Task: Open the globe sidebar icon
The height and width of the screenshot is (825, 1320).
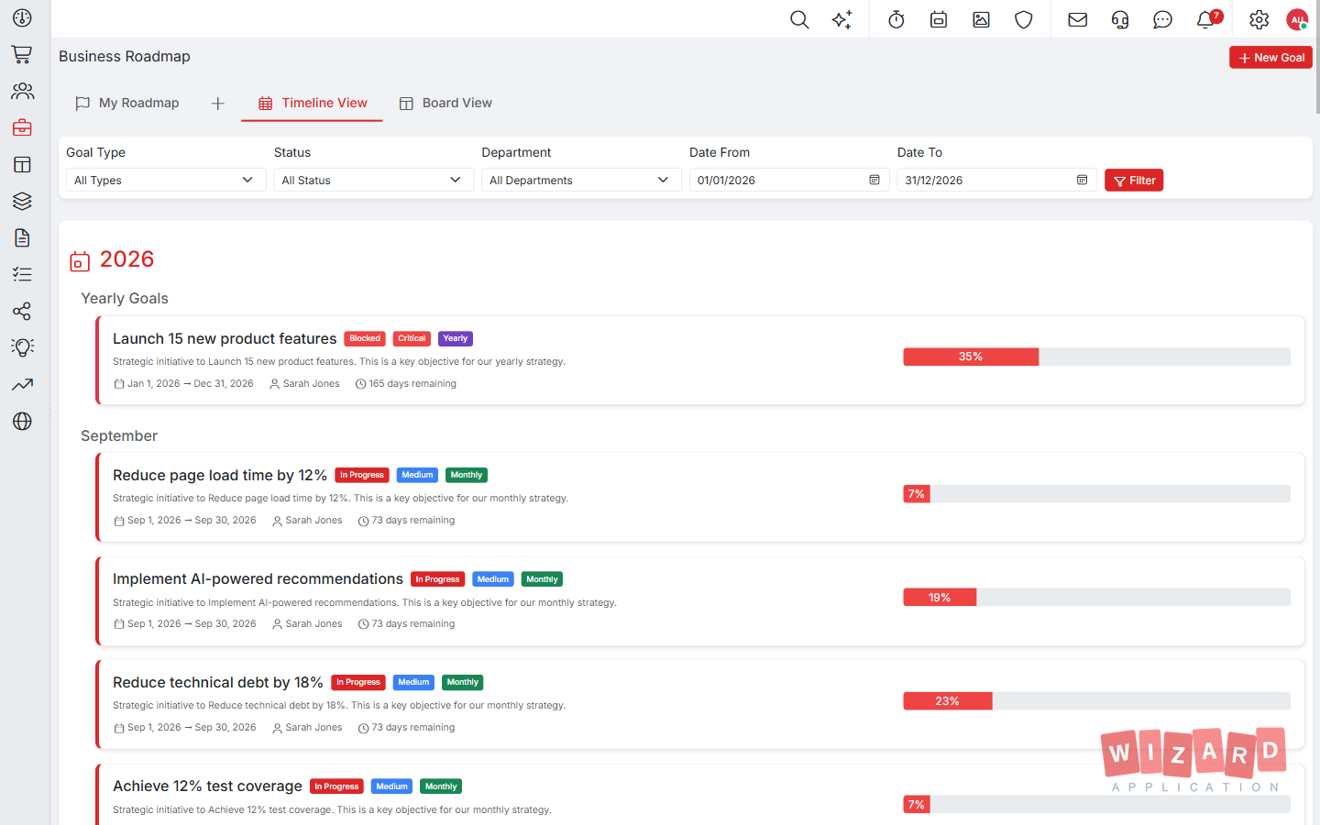Action: point(22,422)
